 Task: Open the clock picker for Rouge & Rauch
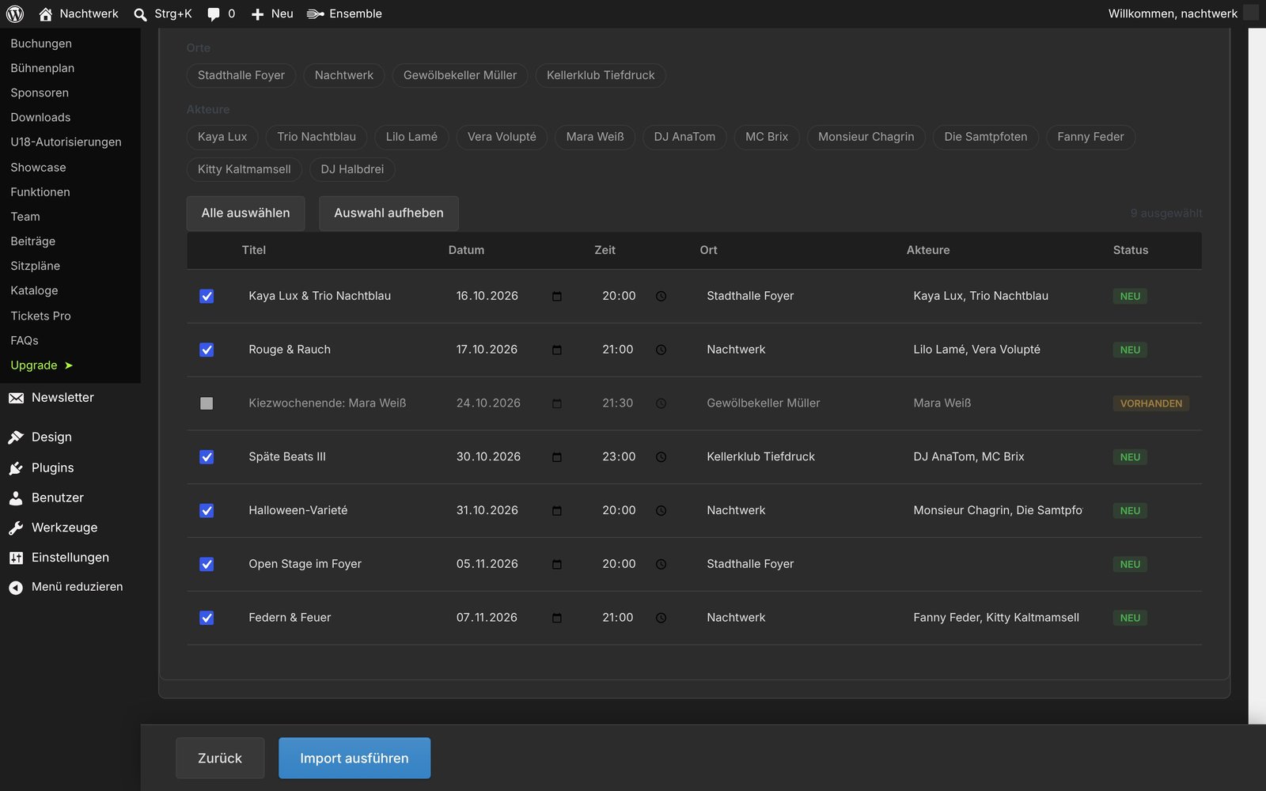coord(661,350)
